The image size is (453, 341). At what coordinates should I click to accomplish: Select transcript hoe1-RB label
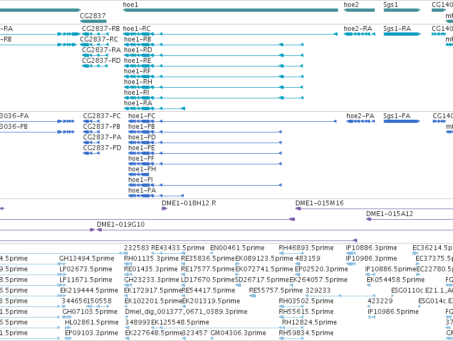coord(137,39)
